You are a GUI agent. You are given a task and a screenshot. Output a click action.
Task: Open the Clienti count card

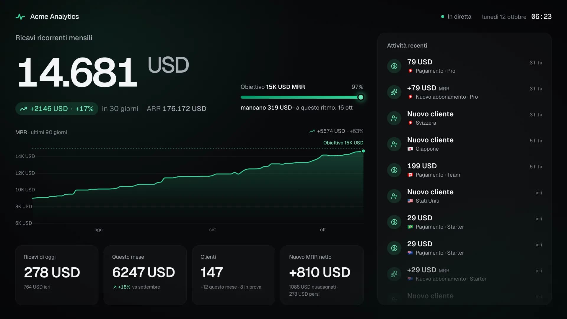tap(233, 275)
